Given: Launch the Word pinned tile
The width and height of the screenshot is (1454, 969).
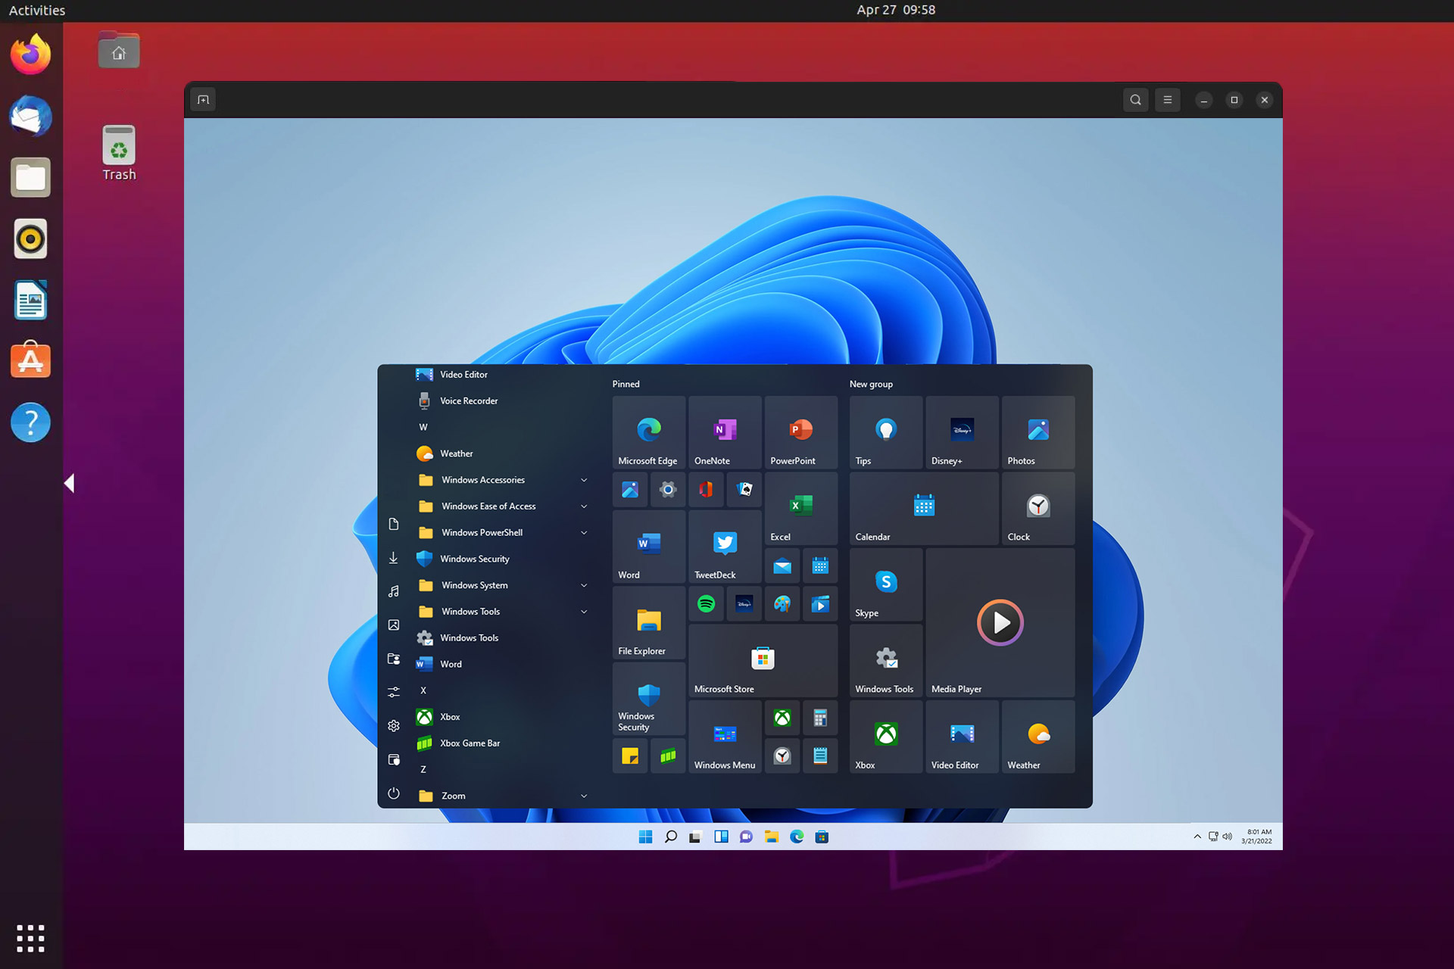Looking at the screenshot, I should [x=648, y=546].
